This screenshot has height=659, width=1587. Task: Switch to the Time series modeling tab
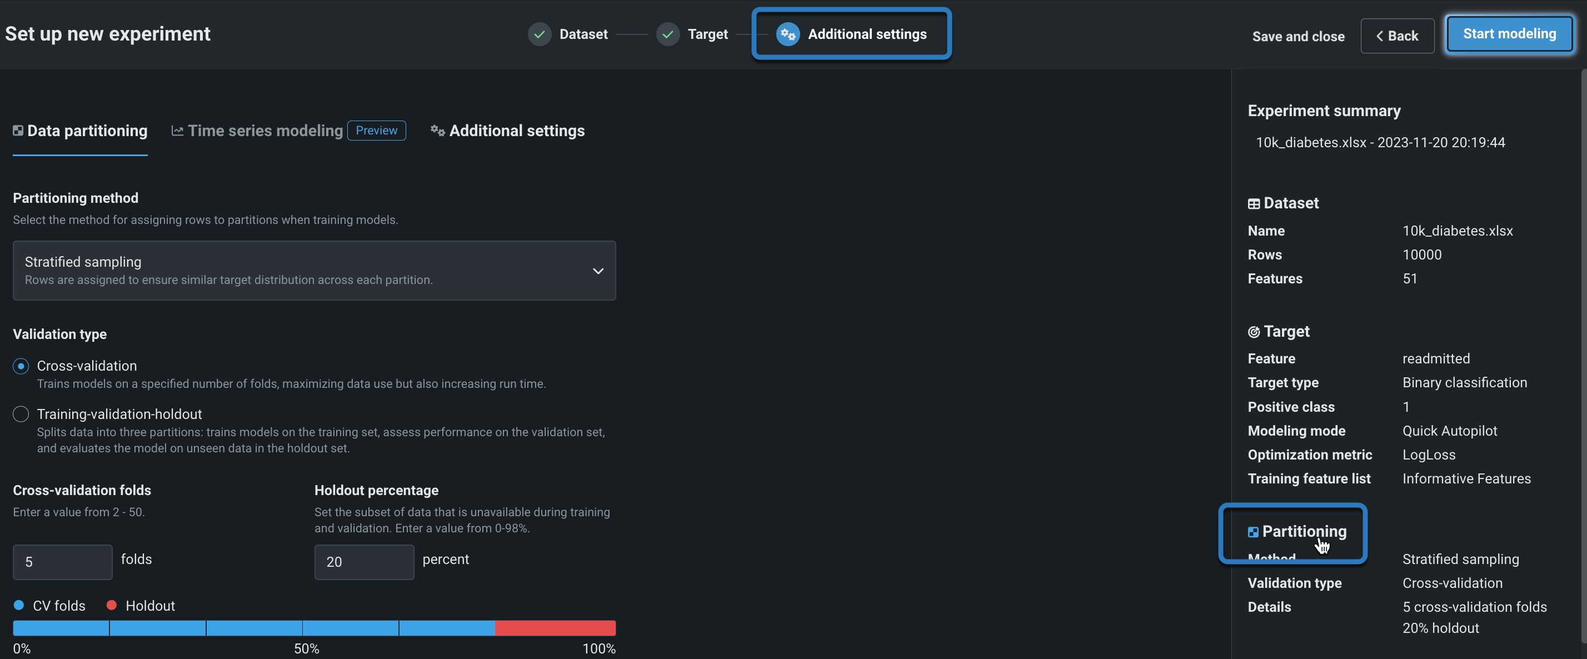[x=265, y=131]
